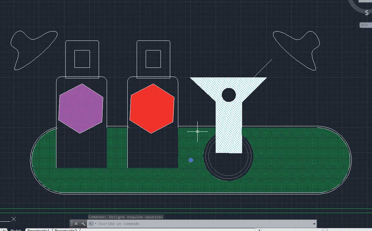Screen dimensions: 372x231
Task: Open the SCU coordinate system dropdown
Action: (365, 25)
